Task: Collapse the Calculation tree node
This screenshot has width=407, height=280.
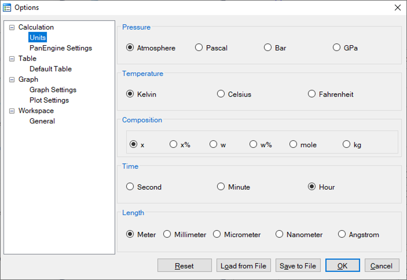Action: pyautogui.click(x=12, y=27)
